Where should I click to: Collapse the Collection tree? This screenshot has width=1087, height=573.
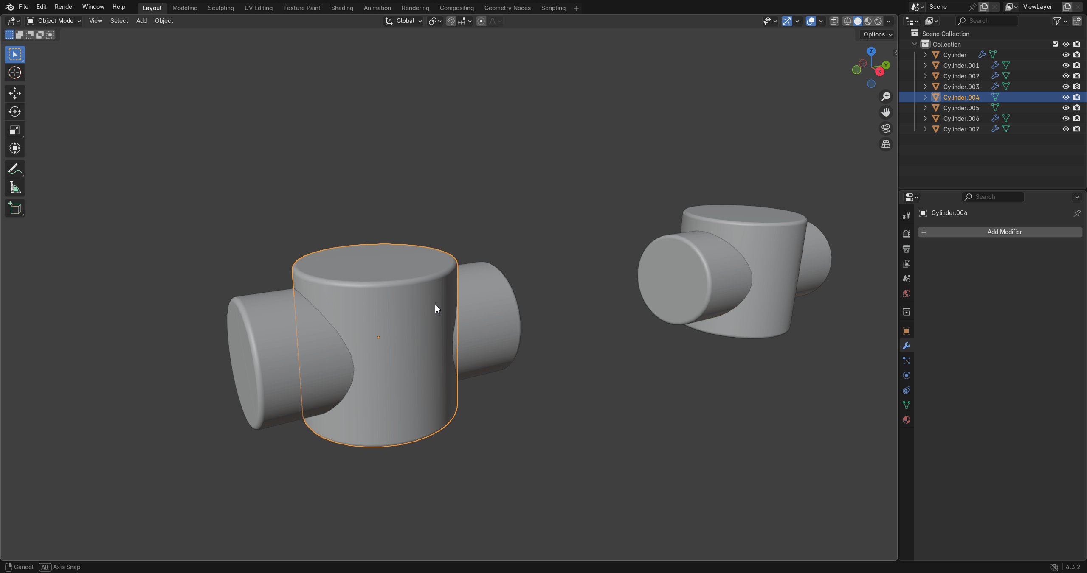tap(915, 44)
